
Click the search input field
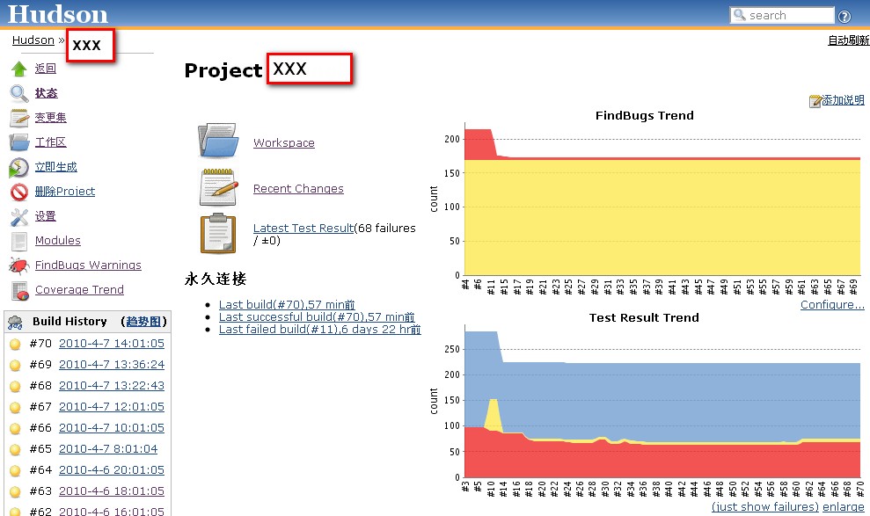point(782,15)
